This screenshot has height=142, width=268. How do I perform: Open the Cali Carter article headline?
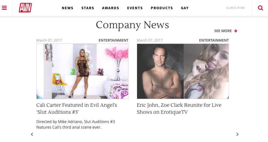pos(76,109)
